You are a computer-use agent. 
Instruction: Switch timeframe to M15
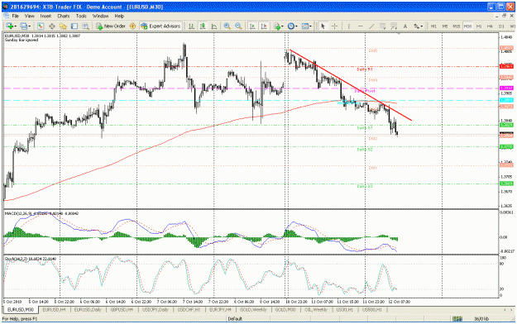coord(457,26)
